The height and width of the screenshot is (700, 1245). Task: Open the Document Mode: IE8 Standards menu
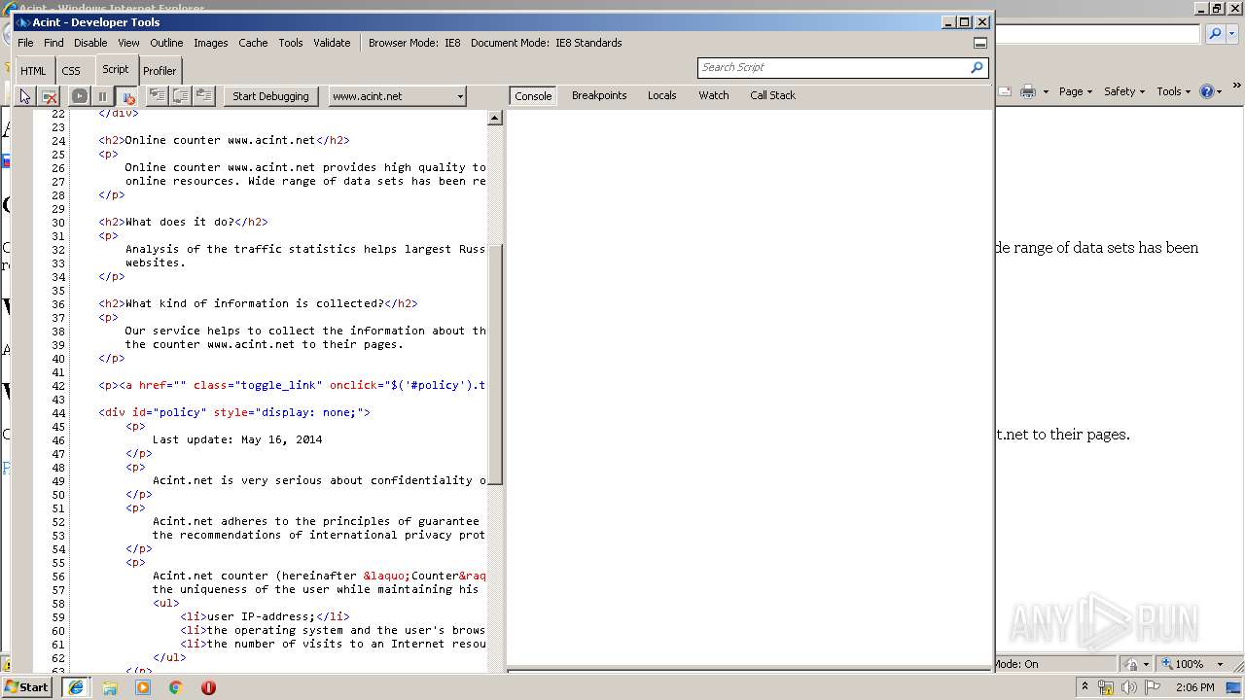click(x=546, y=43)
